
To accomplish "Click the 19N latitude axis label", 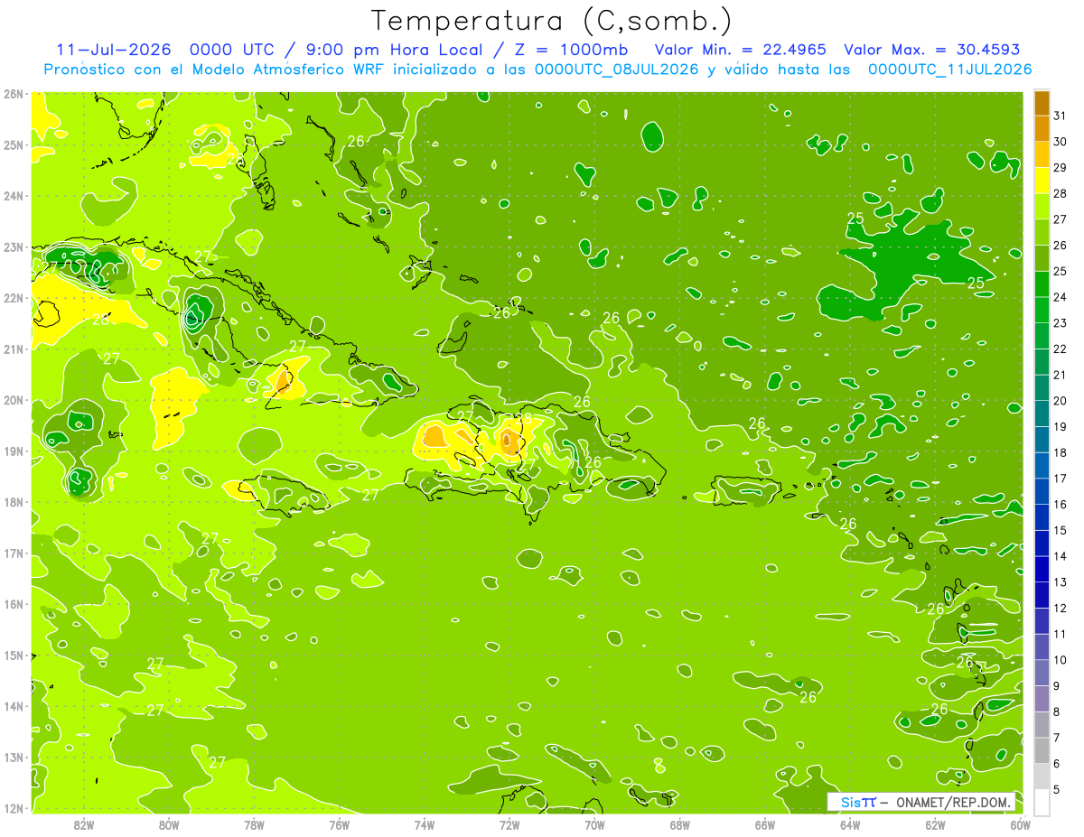I will pyautogui.click(x=14, y=451).
